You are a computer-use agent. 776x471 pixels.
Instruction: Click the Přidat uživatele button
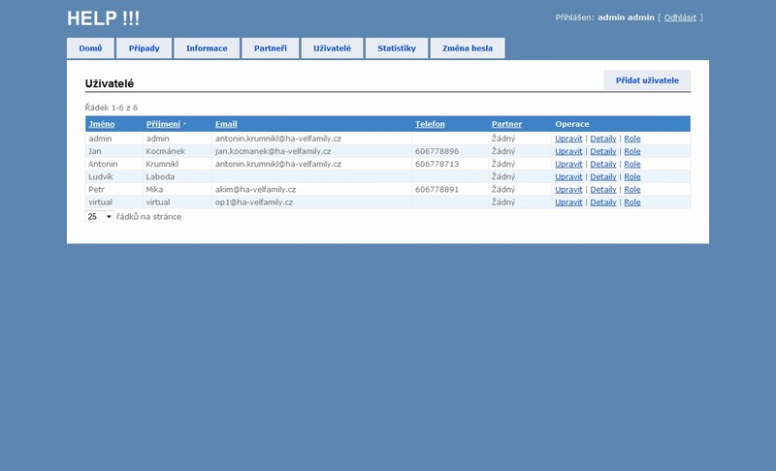click(x=647, y=80)
